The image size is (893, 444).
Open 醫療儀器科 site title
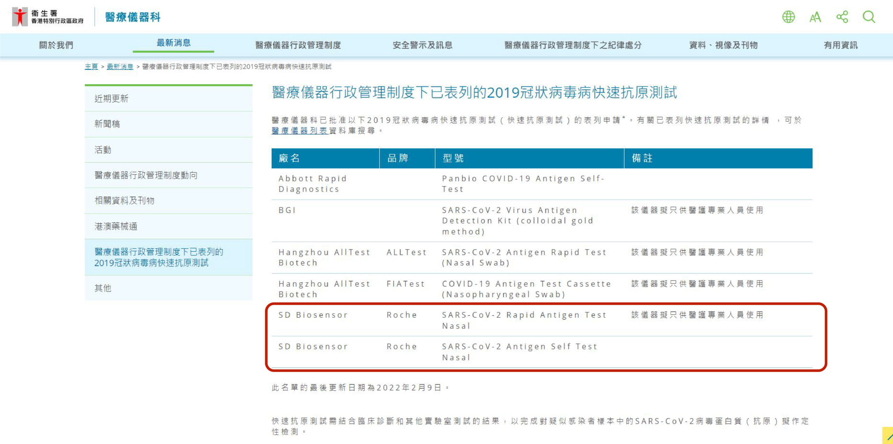133,17
